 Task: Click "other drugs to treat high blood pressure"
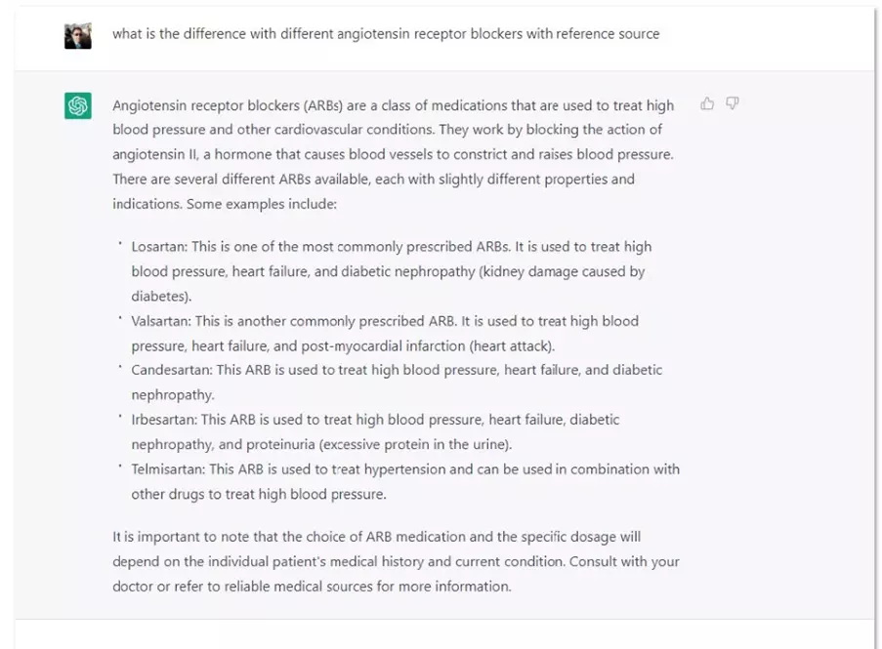[x=259, y=494]
